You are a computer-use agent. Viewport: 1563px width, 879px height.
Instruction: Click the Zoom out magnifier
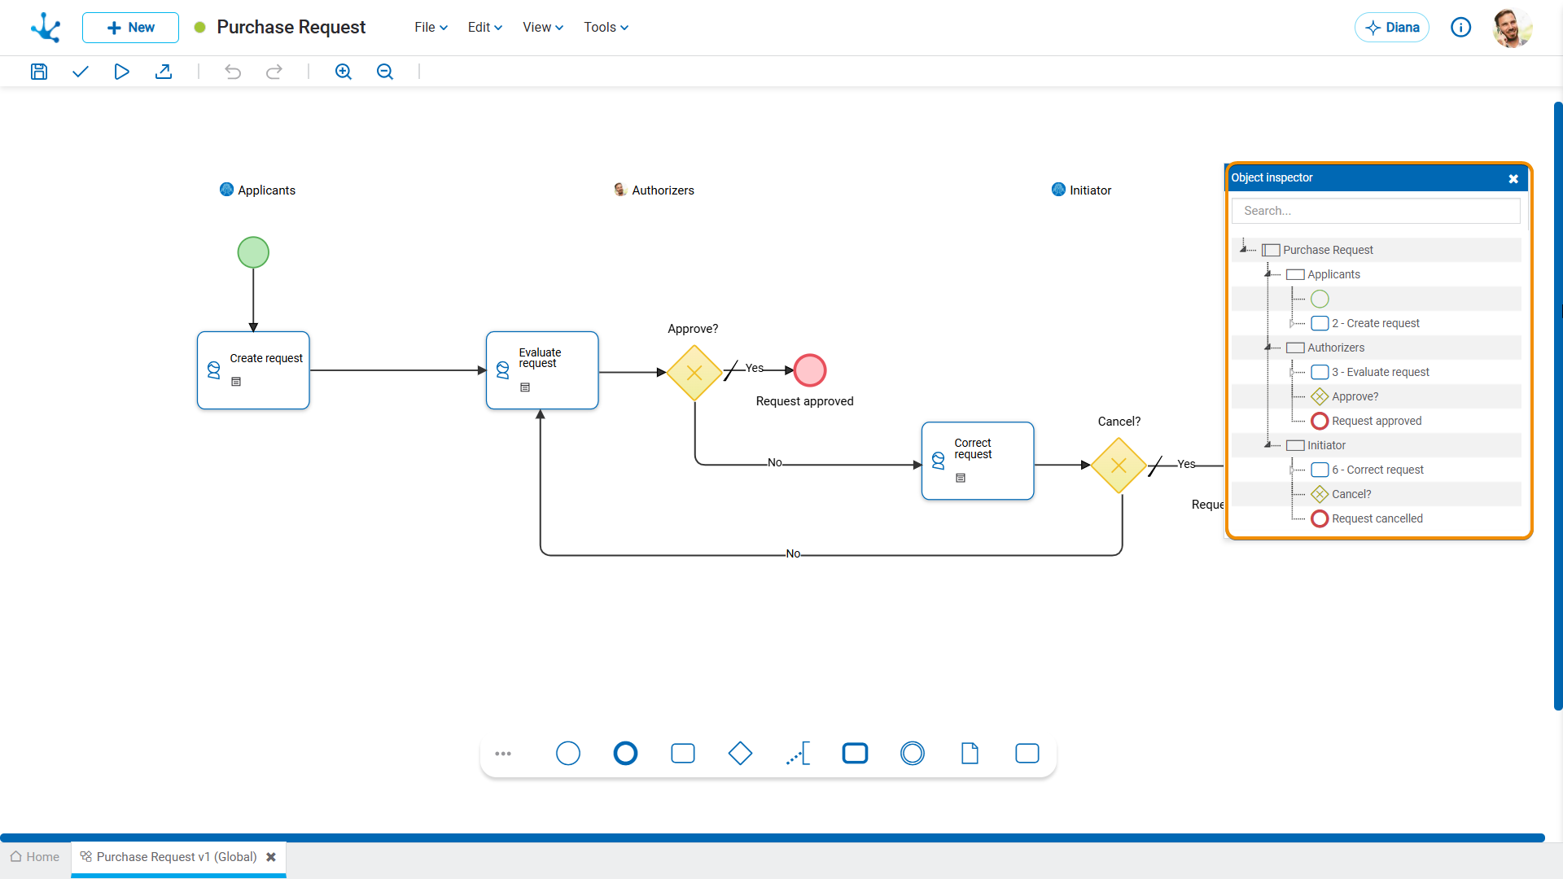385,72
